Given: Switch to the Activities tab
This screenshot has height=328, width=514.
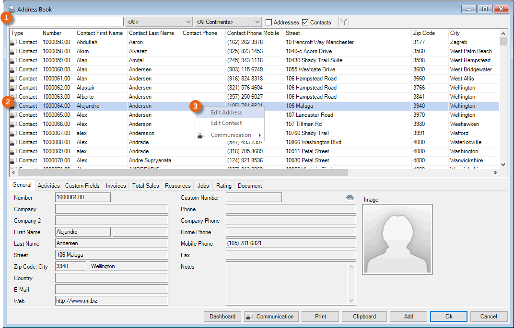Looking at the screenshot, I should click(x=48, y=186).
